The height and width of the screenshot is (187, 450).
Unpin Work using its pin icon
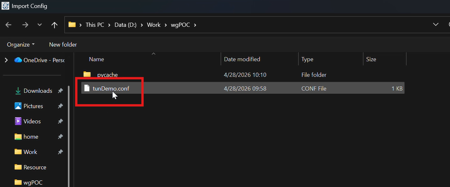tap(60, 152)
